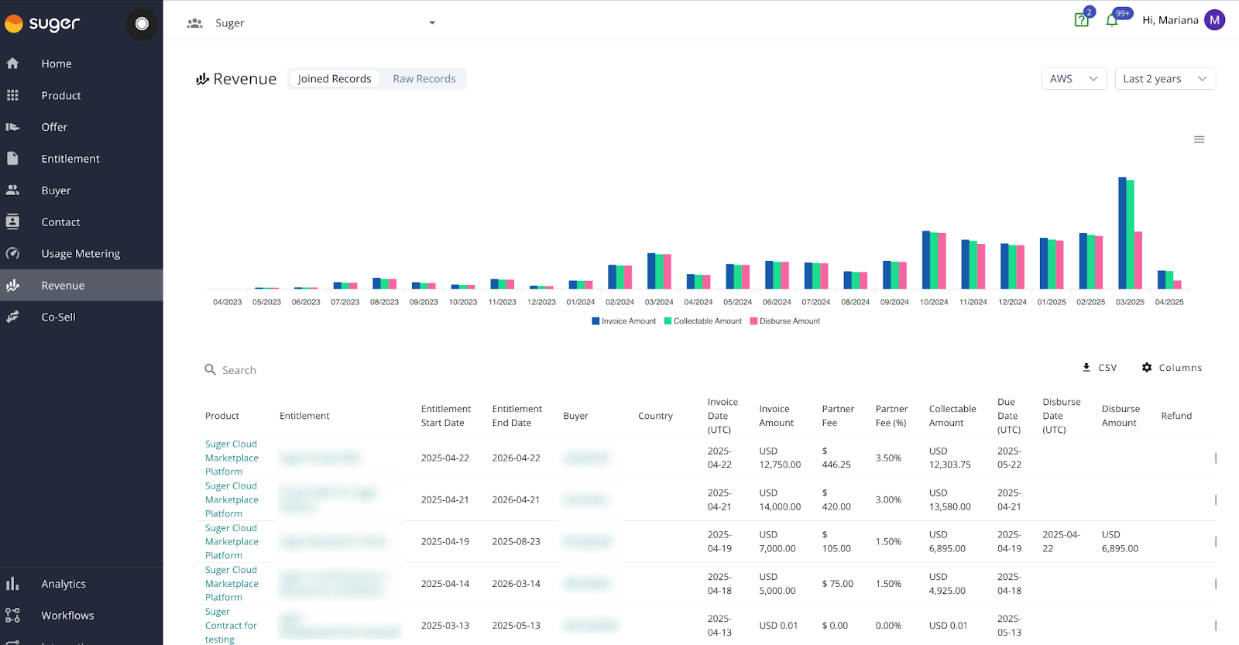
Task: Toggle the Disburse Amount legend series
Action: click(x=785, y=321)
